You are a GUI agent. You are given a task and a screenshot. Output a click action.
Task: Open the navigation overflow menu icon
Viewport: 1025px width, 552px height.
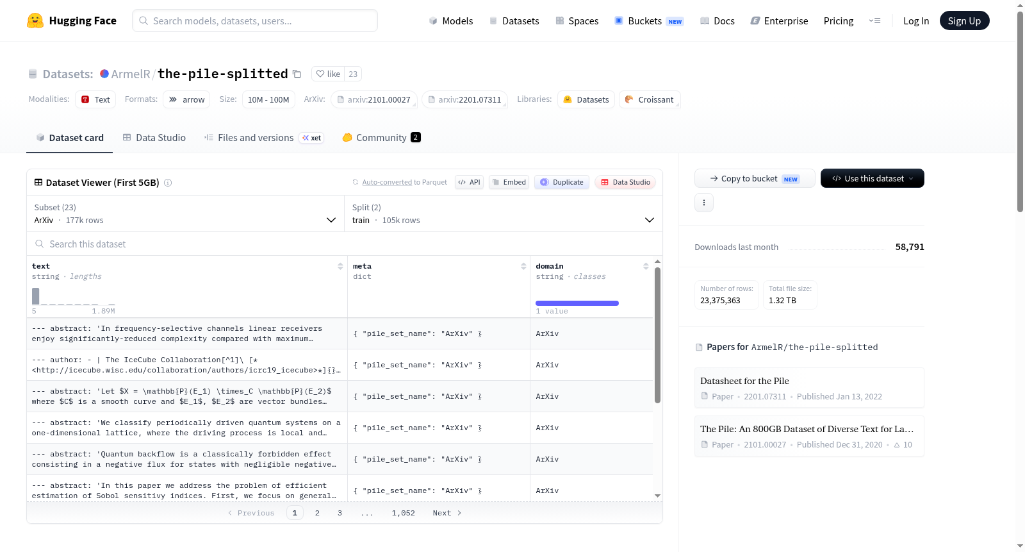point(874,21)
